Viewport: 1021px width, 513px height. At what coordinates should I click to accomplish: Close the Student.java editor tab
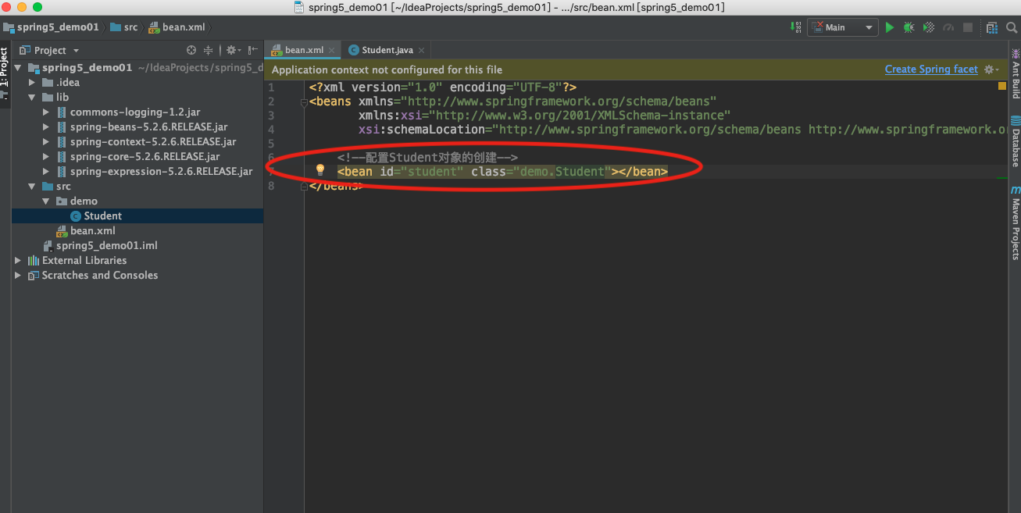421,50
